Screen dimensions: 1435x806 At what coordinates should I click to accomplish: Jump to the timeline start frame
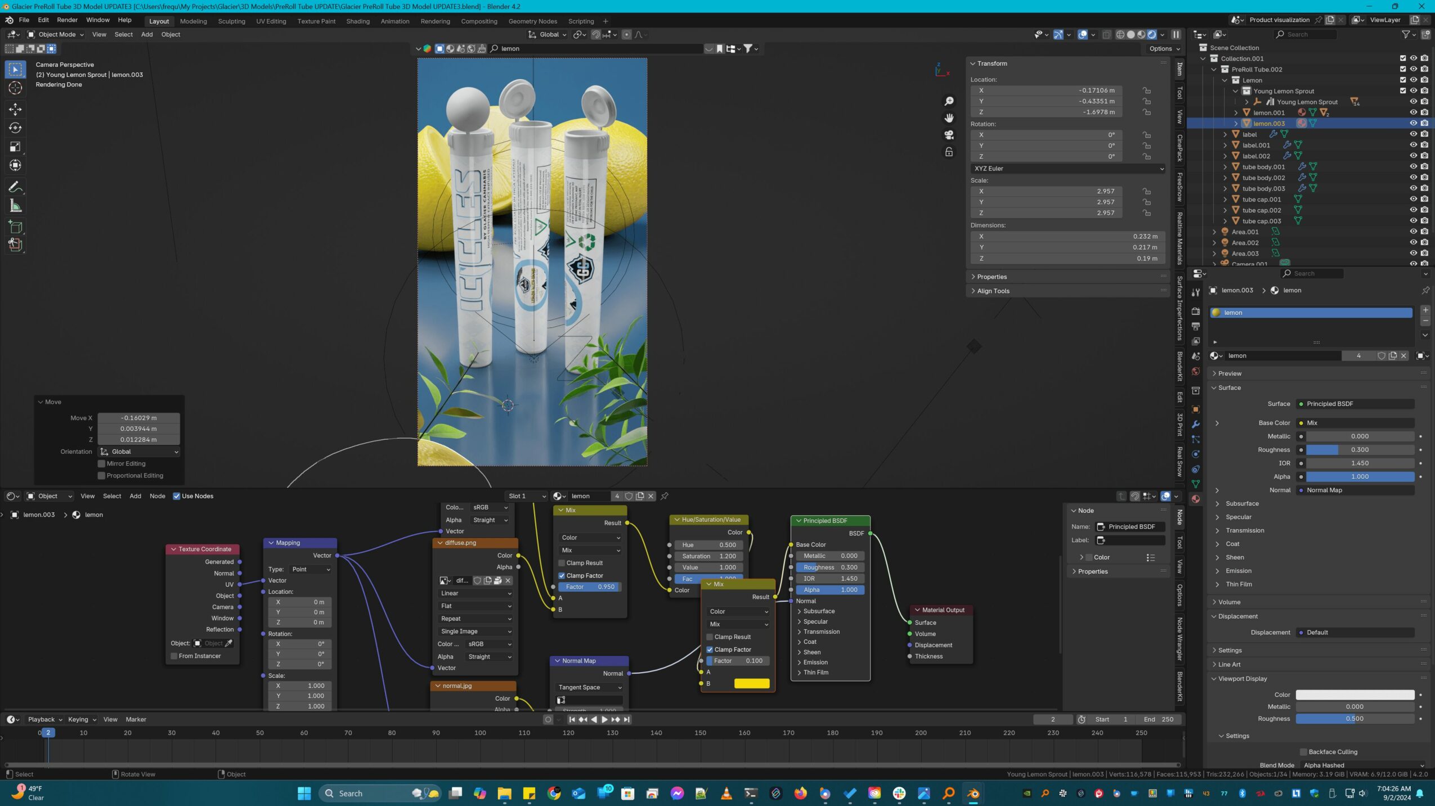coord(572,719)
